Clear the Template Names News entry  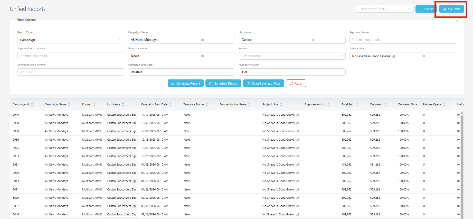[x=202, y=56]
